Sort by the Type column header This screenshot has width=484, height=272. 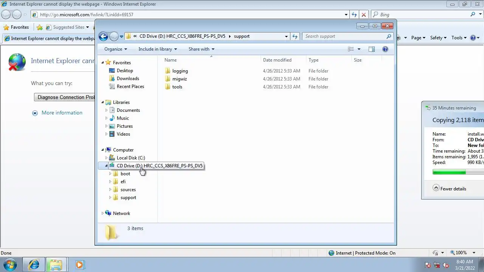pyautogui.click(x=329, y=60)
